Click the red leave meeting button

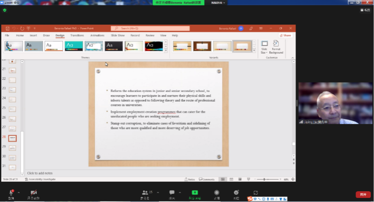tap(363, 194)
